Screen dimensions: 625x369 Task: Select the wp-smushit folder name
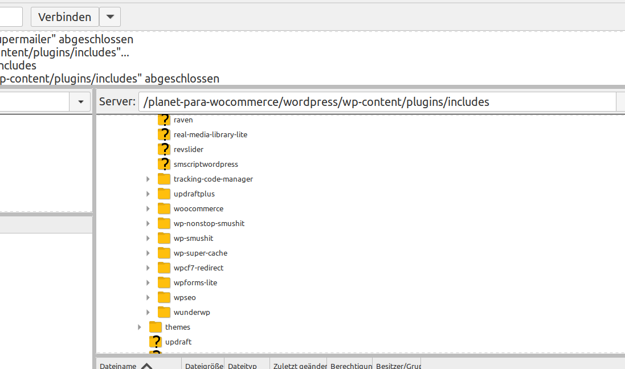(193, 238)
